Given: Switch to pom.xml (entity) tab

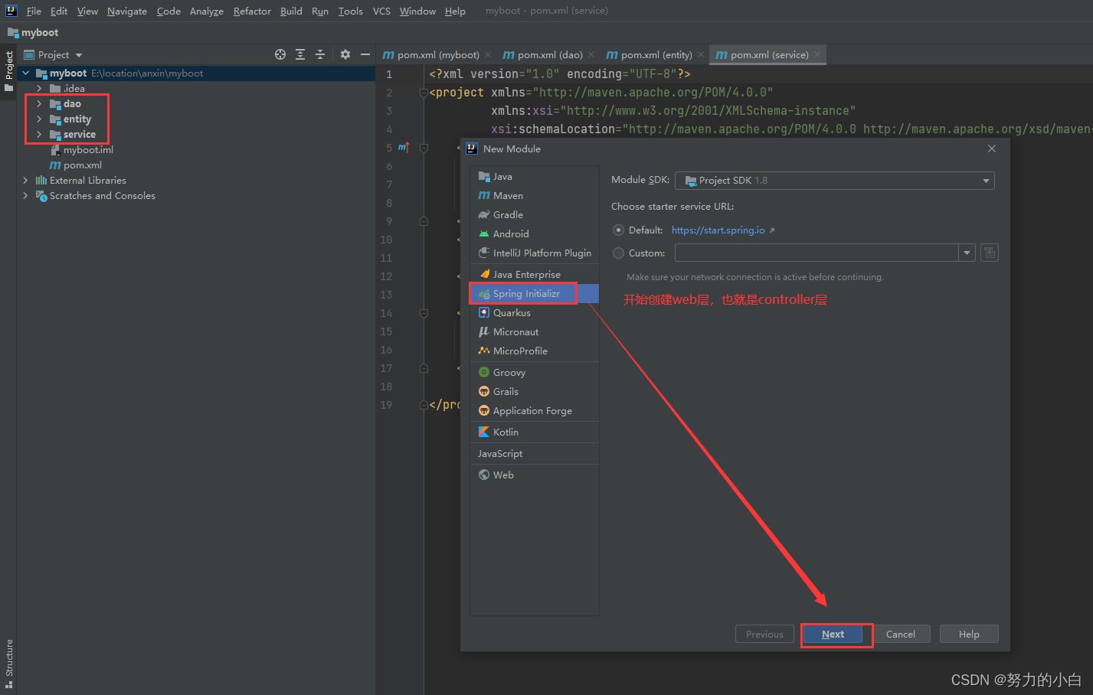Looking at the screenshot, I should coord(656,55).
